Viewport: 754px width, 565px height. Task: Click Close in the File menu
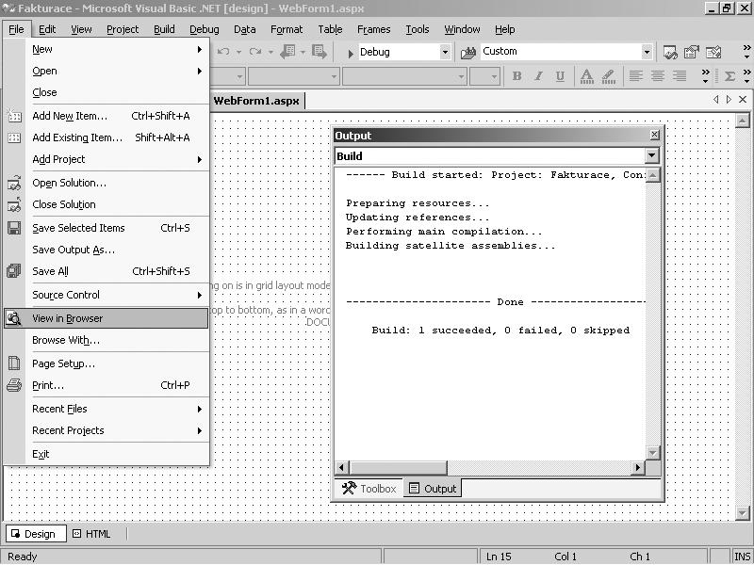click(107, 92)
